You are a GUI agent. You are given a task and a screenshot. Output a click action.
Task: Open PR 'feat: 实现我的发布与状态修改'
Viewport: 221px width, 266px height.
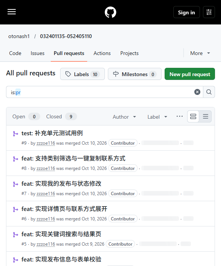pos(61,184)
